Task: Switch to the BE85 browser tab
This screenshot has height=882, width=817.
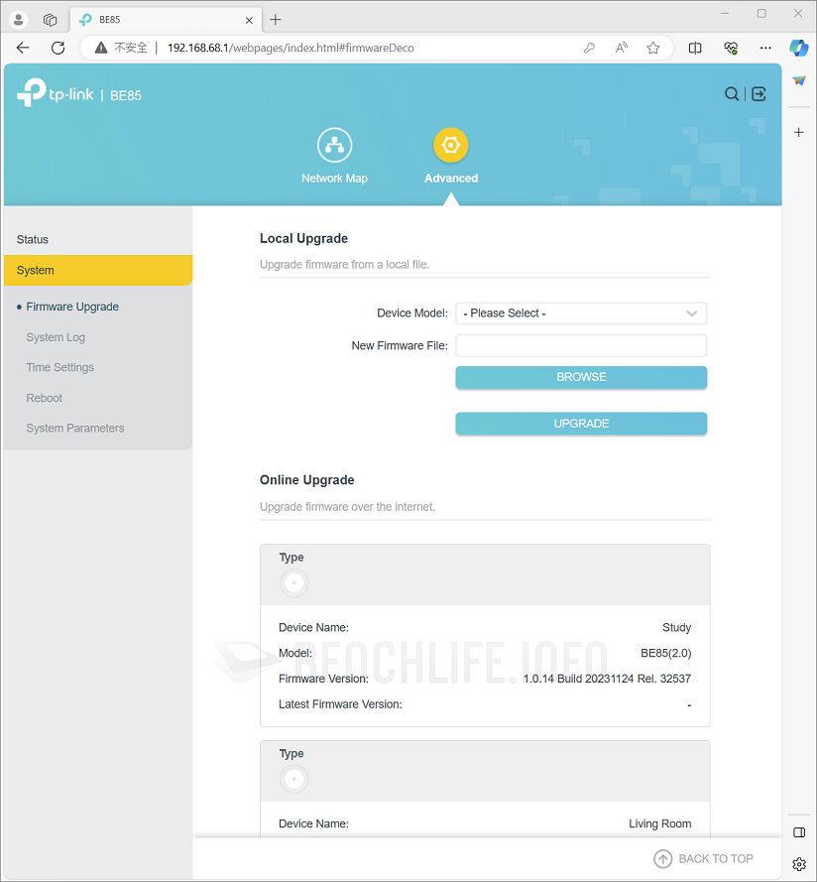Action: click(x=164, y=19)
